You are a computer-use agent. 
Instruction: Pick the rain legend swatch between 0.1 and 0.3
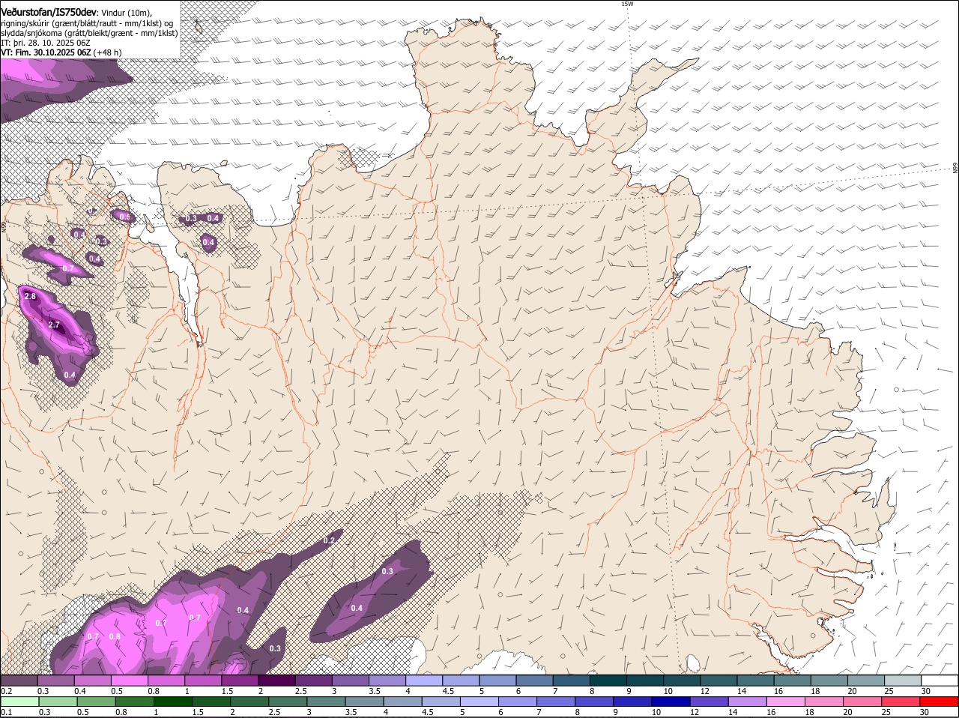pyautogui.click(x=19, y=702)
